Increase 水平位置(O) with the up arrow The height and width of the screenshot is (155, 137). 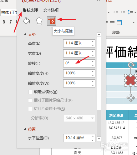[x=93, y=136]
